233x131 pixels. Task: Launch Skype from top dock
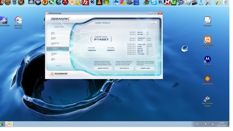(154, 2)
